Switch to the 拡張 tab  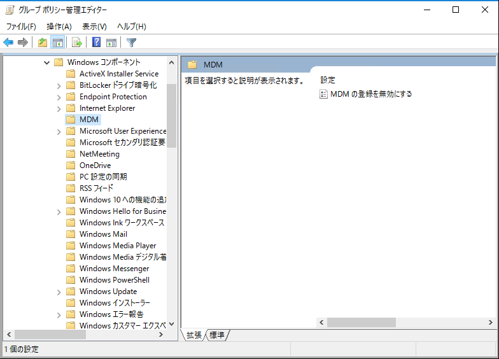pyautogui.click(x=193, y=335)
